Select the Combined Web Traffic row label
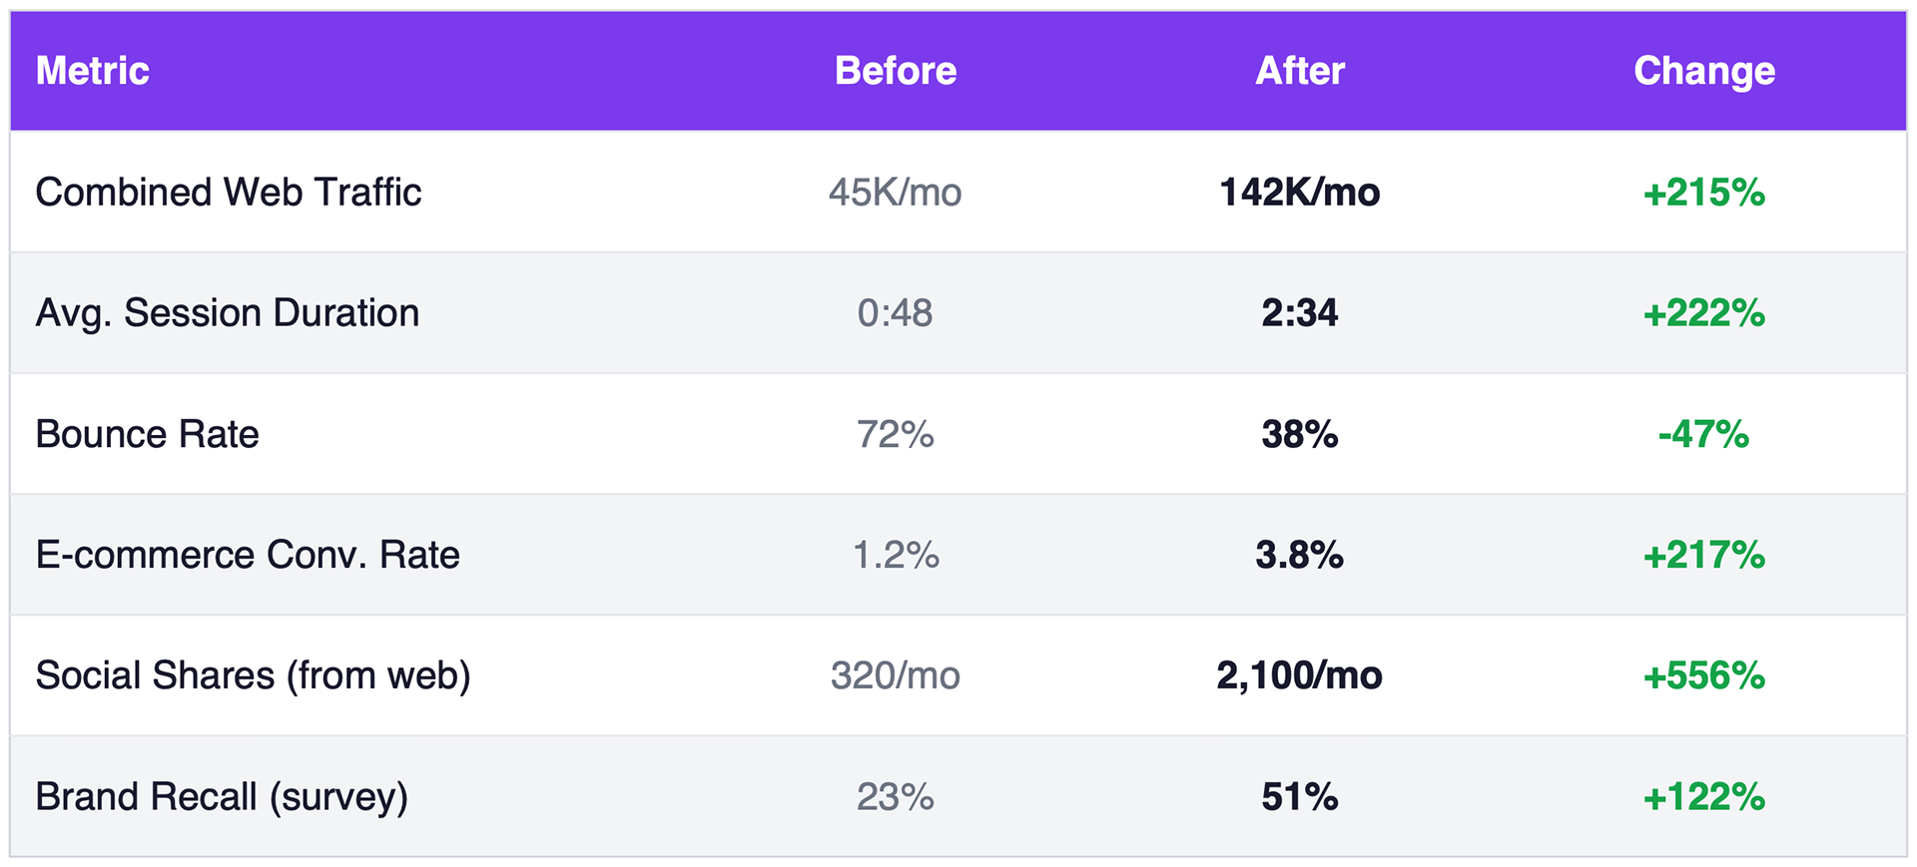This screenshot has width=1917, height=867. point(229,193)
